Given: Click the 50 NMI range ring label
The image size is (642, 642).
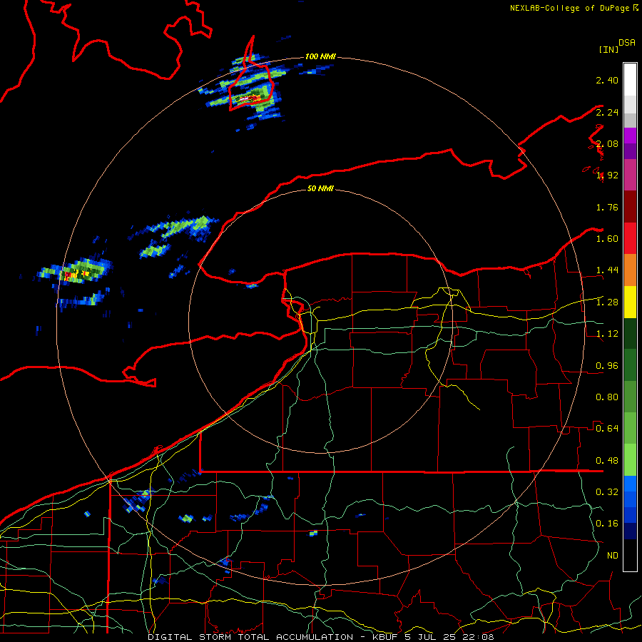Looking at the screenshot, I should [x=320, y=188].
